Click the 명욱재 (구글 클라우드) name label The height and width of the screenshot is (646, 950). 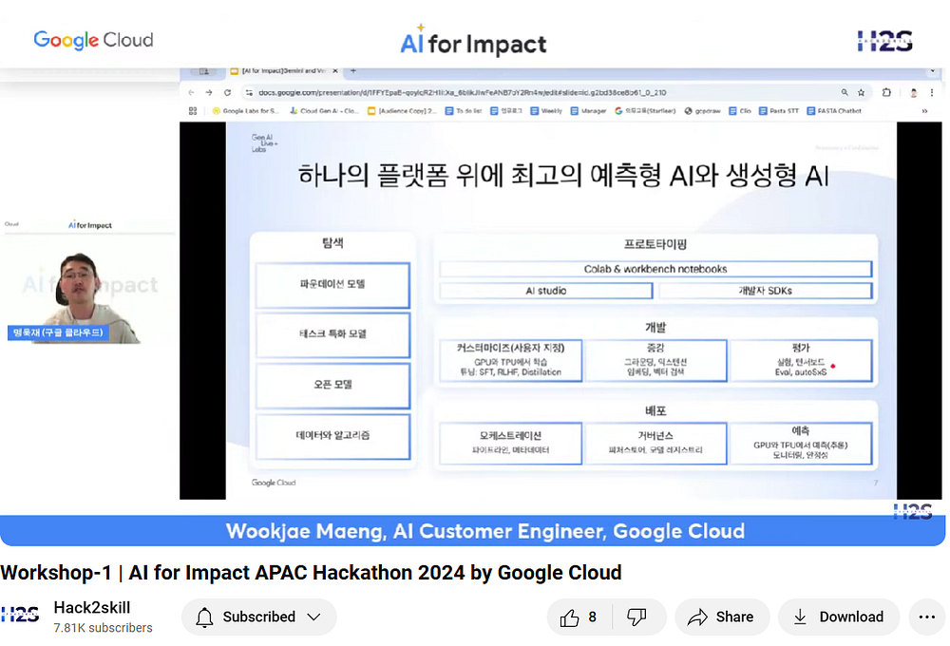click(58, 332)
